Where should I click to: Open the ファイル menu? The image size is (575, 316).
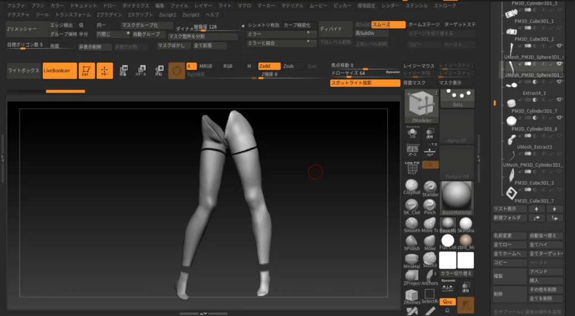(x=179, y=5)
